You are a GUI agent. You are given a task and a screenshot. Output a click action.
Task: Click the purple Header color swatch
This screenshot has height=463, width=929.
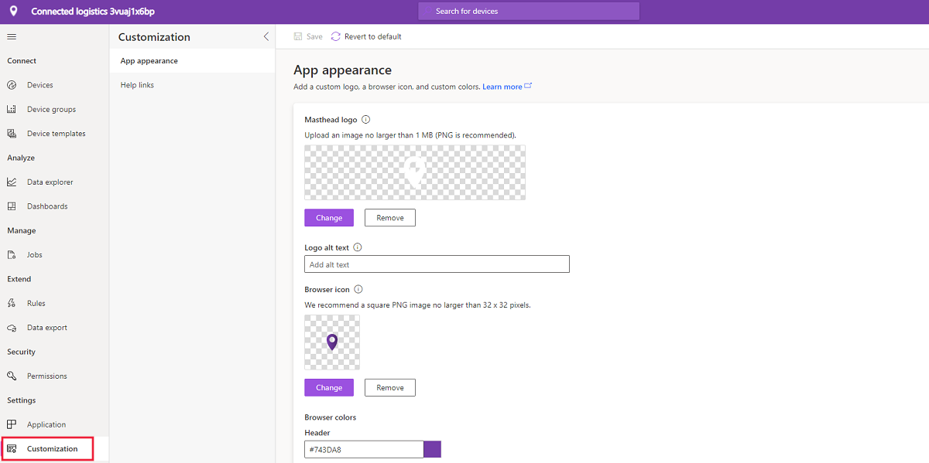[433, 449]
